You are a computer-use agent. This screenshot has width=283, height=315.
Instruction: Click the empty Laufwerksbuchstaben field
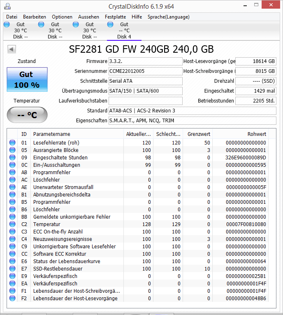pyautogui.click(x=146, y=100)
